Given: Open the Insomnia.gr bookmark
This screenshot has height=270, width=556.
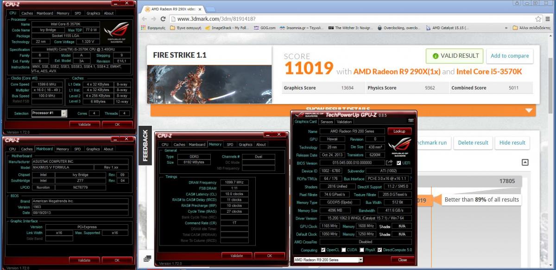Looking at the screenshot, I should coord(301,28).
